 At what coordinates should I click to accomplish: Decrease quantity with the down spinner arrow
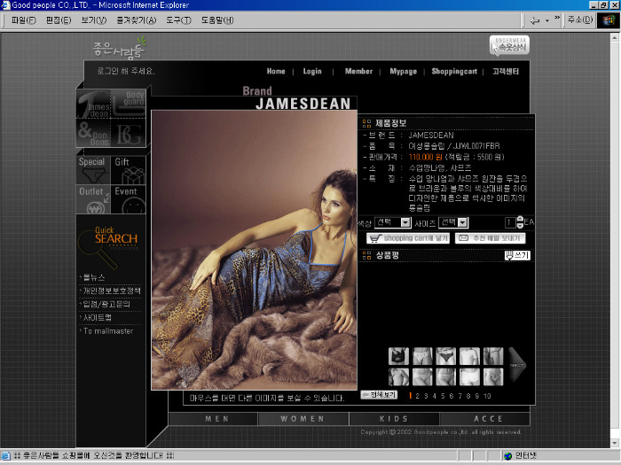coord(520,225)
